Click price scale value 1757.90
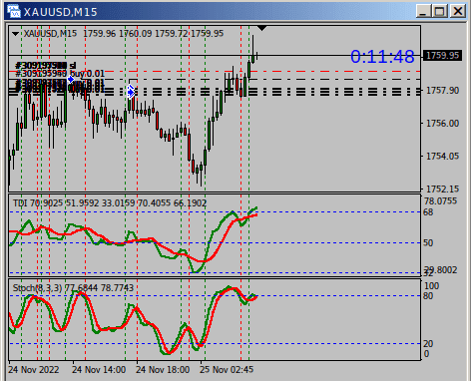The width and height of the screenshot is (471, 381). pyautogui.click(x=442, y=91)
